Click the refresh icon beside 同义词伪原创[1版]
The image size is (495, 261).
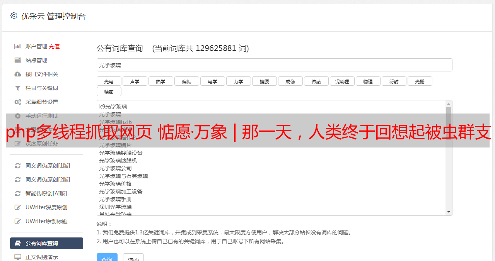(x=17, y=166)
